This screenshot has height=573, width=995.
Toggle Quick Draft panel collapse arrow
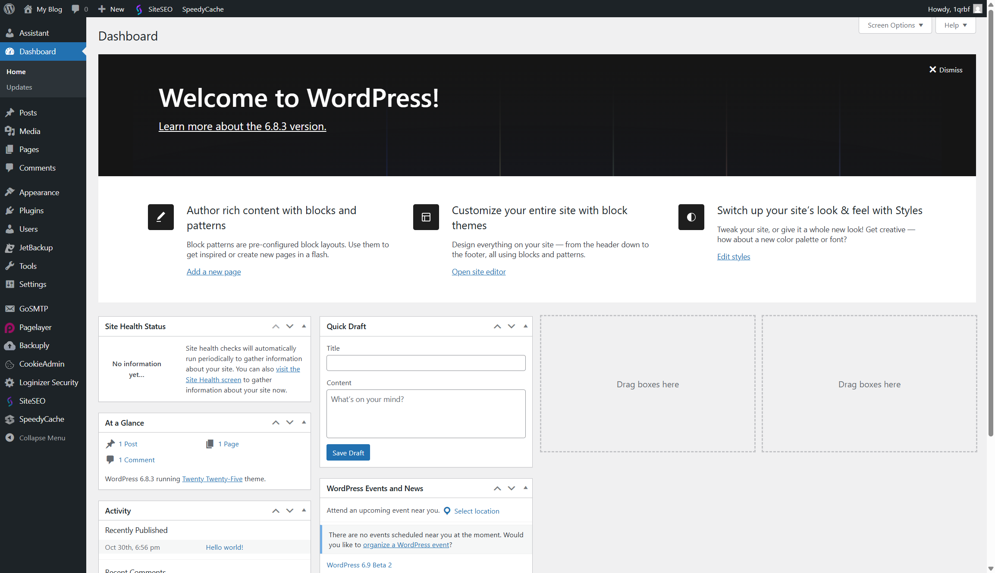click(525, 326)
